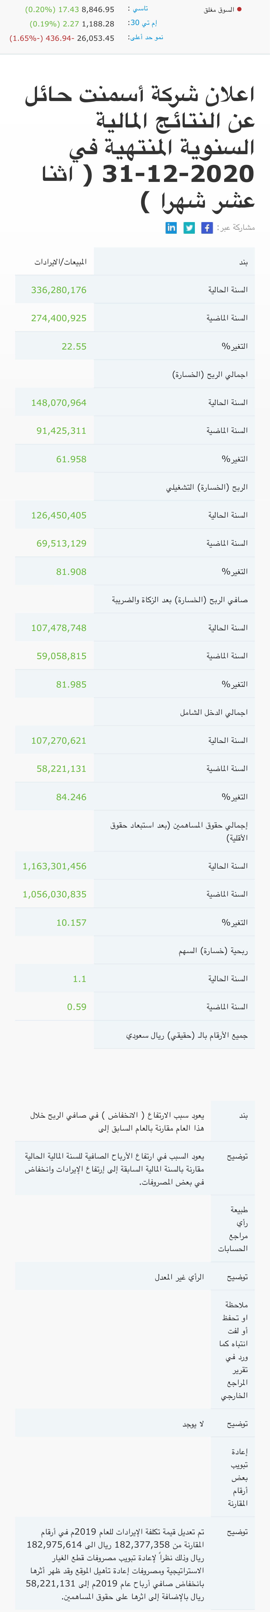Select net profit value 107,478,748

(59, 628)
